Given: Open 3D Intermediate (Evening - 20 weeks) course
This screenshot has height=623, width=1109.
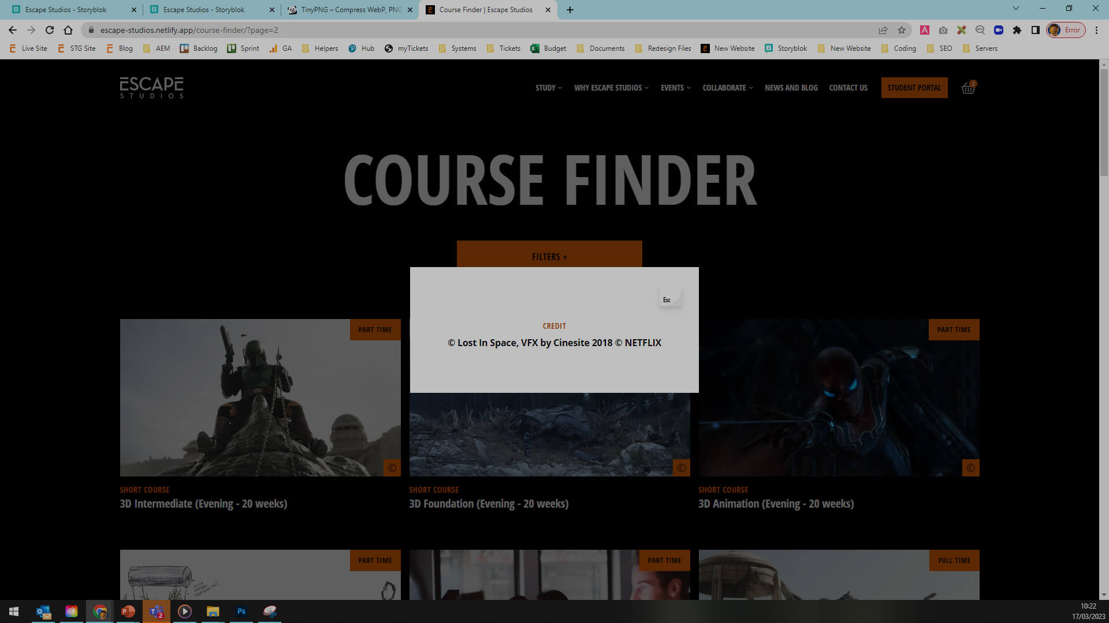Looking at the screenshot, I should (x=203, y=504).
